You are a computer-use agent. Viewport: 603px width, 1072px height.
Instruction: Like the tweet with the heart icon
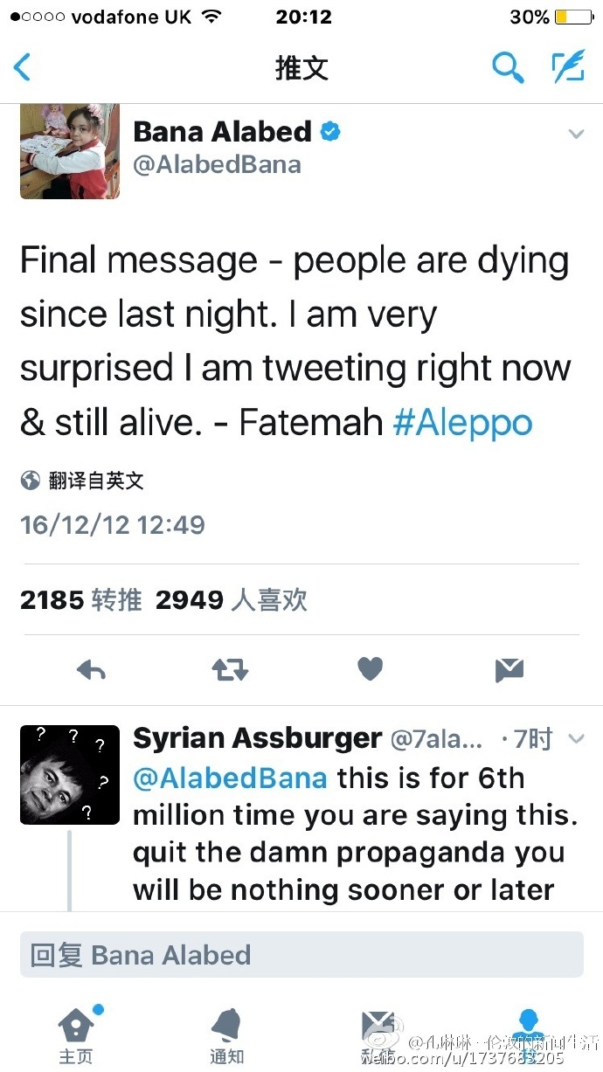(x=371, y=670)
